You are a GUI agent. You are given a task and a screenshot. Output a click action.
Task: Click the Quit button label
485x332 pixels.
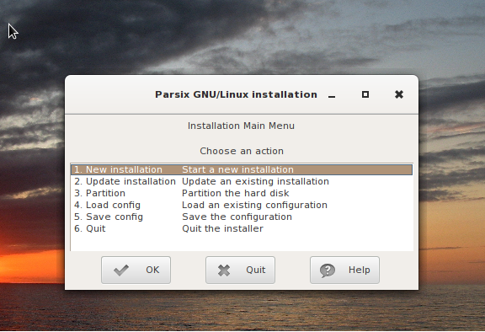255,270
